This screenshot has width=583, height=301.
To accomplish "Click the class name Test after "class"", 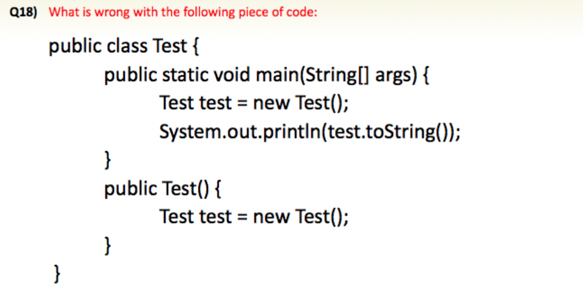I will pos(169,46).
